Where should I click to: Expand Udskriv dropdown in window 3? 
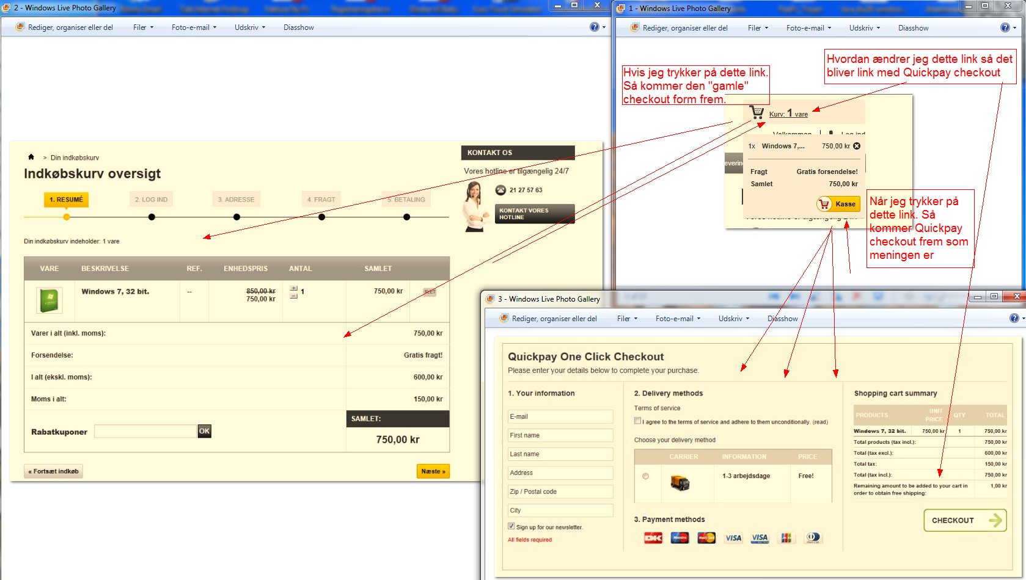coord(734,319)
